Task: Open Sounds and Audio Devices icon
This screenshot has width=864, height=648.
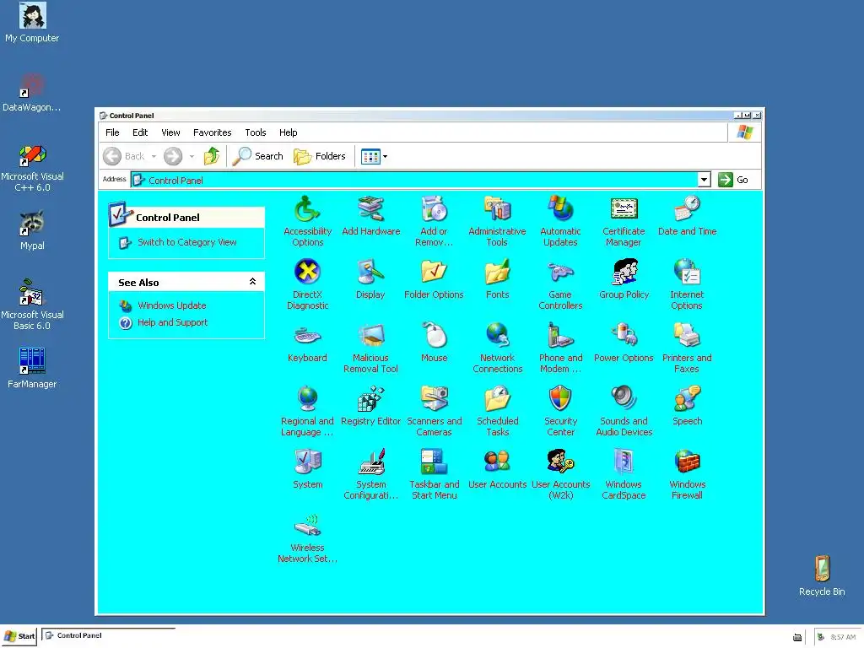Action: (624, 411)
